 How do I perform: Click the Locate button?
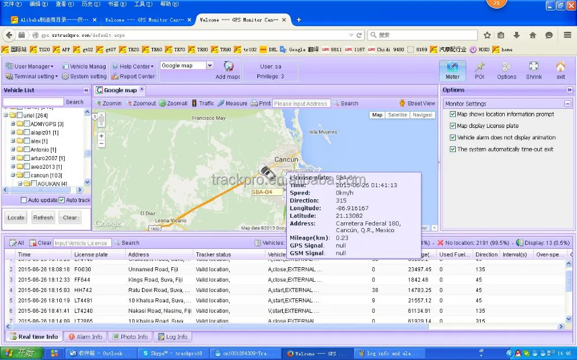point(16,218)
